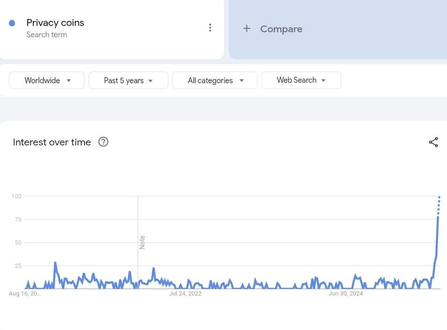Image resolution: width=447 pixels, height=330 pixels.
Task: Open the Web Search type dropdown
Action: (301, 80)
